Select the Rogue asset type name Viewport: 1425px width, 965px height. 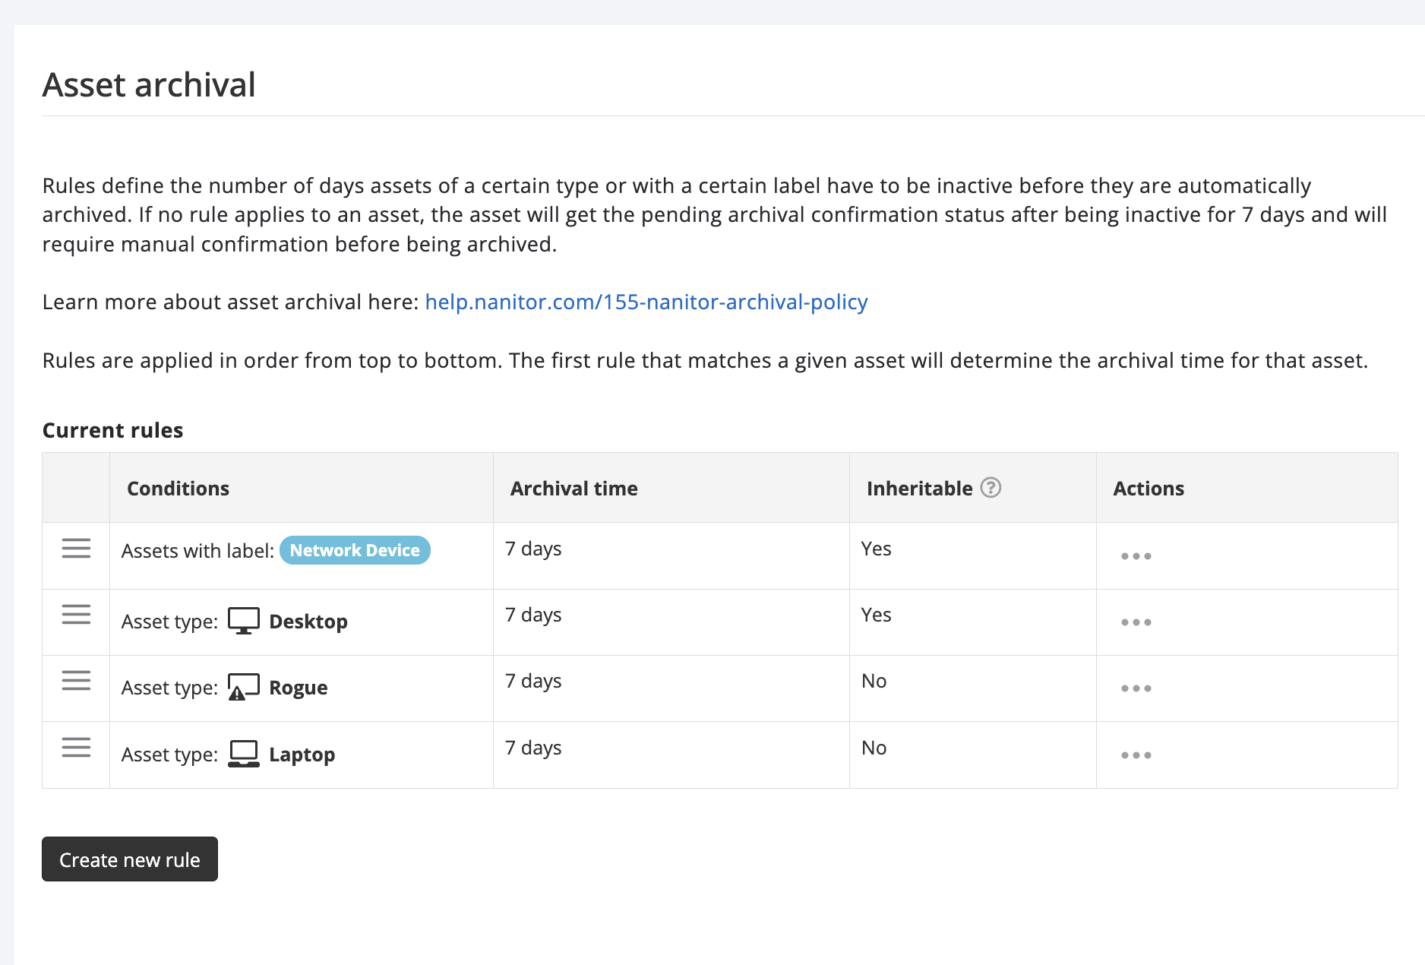[298, 688]
